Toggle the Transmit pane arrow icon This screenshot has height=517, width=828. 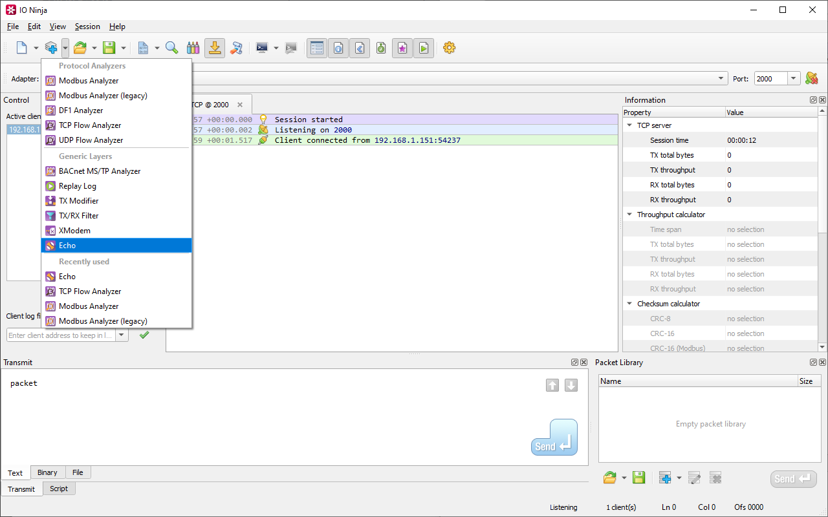pos(360,48)
